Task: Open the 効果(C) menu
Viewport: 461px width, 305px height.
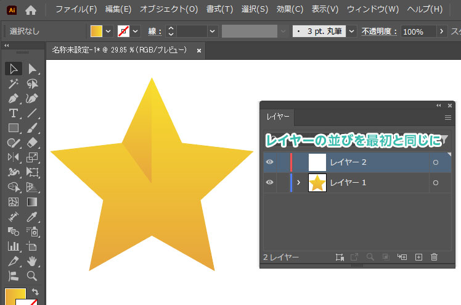Action: point(290,9)
